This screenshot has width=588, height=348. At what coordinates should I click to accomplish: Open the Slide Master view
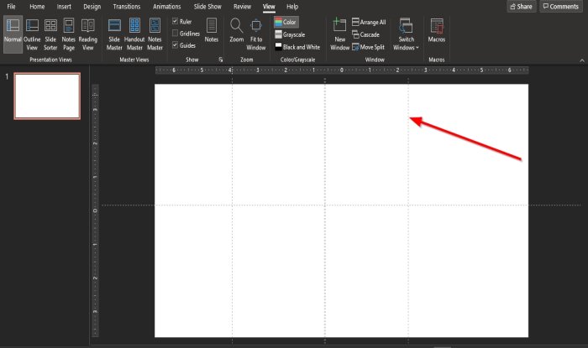point(114,34)
